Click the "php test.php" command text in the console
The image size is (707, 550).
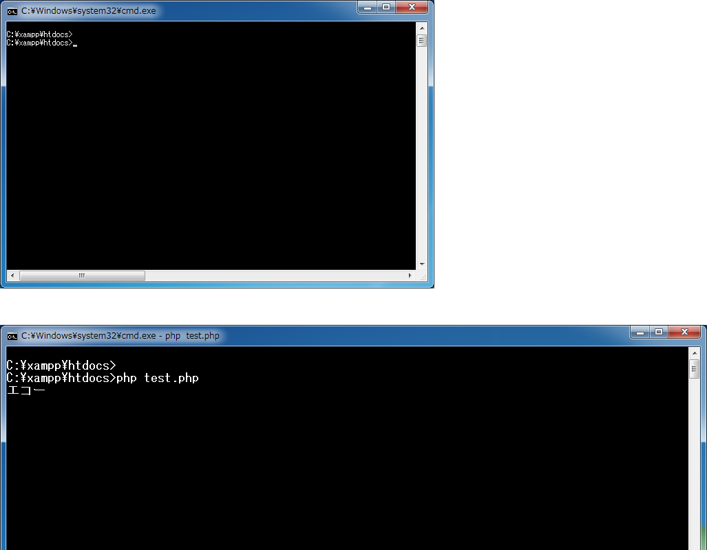coord(158,378)
